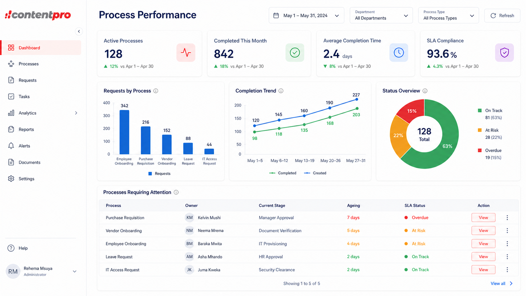The height and width of the screenshot is (296, 526).
Task: Click info icon beside Processes Requiring Attention
Action: click(x=176, y=192)
